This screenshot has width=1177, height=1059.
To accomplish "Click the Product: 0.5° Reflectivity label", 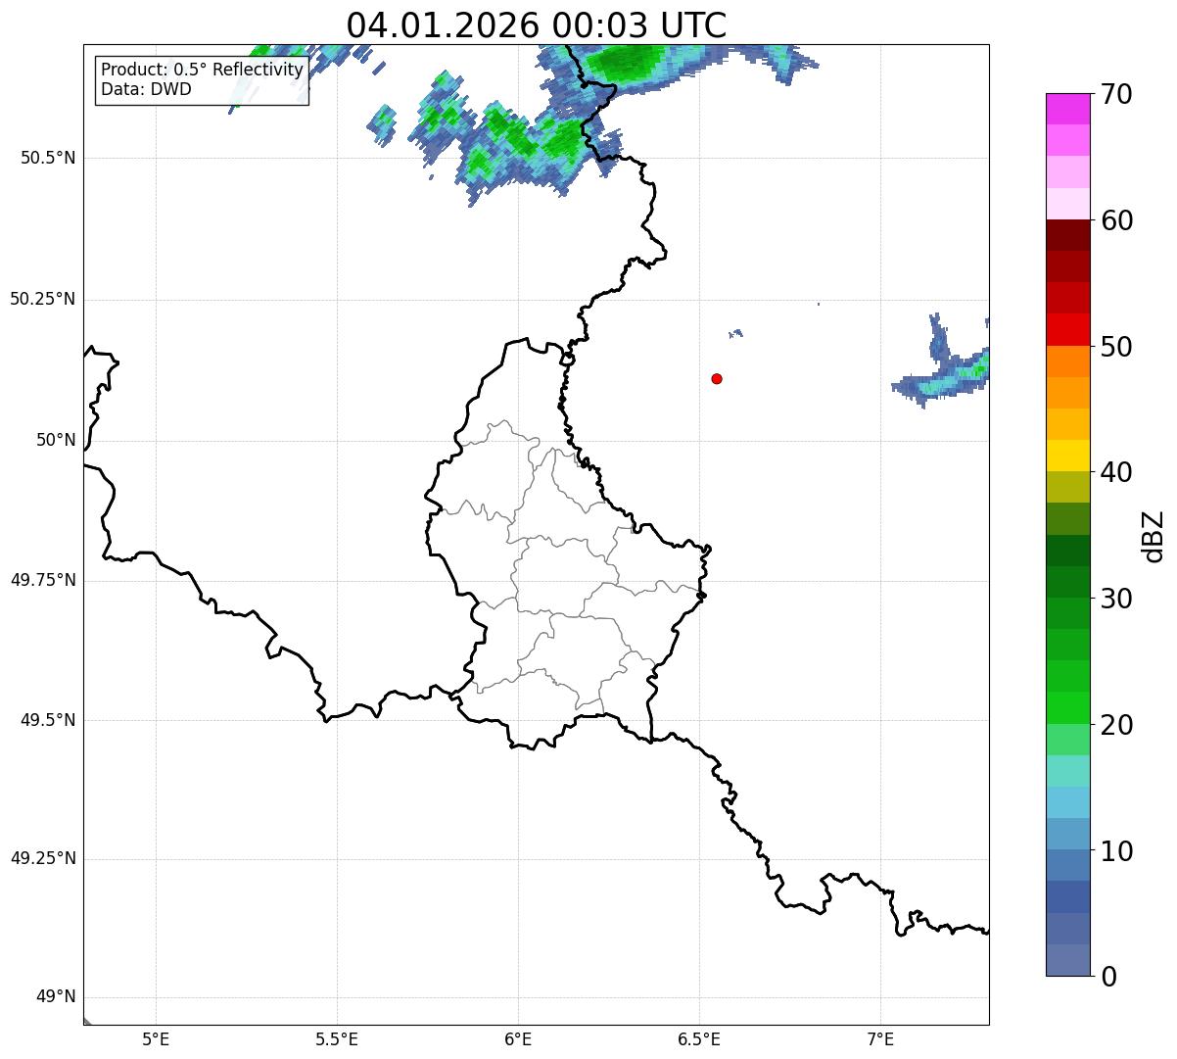I will 202,71.
